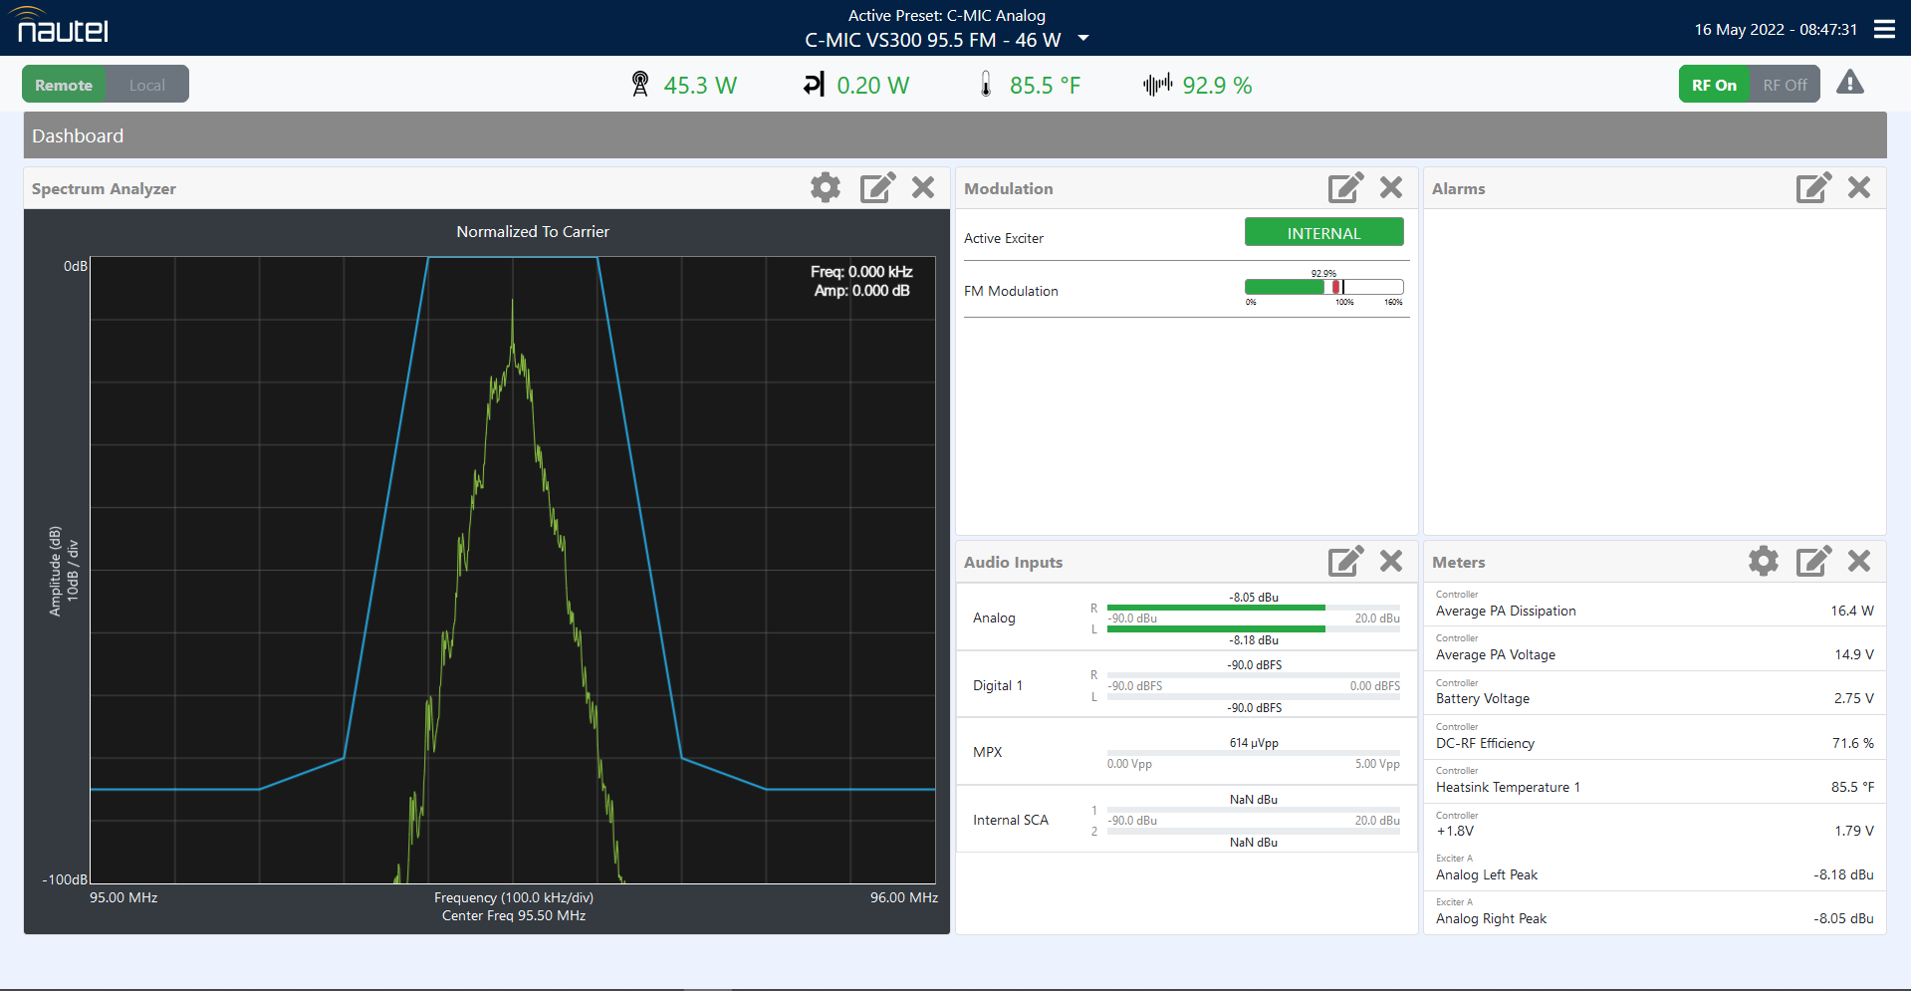The image size is (1911, 991).
Task: Edit the Alarms panel
Action: [1813, 187]
